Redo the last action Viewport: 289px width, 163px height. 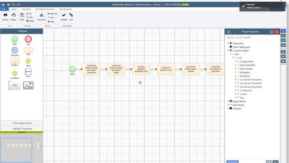pyautogui.click(x=19, y=5)
